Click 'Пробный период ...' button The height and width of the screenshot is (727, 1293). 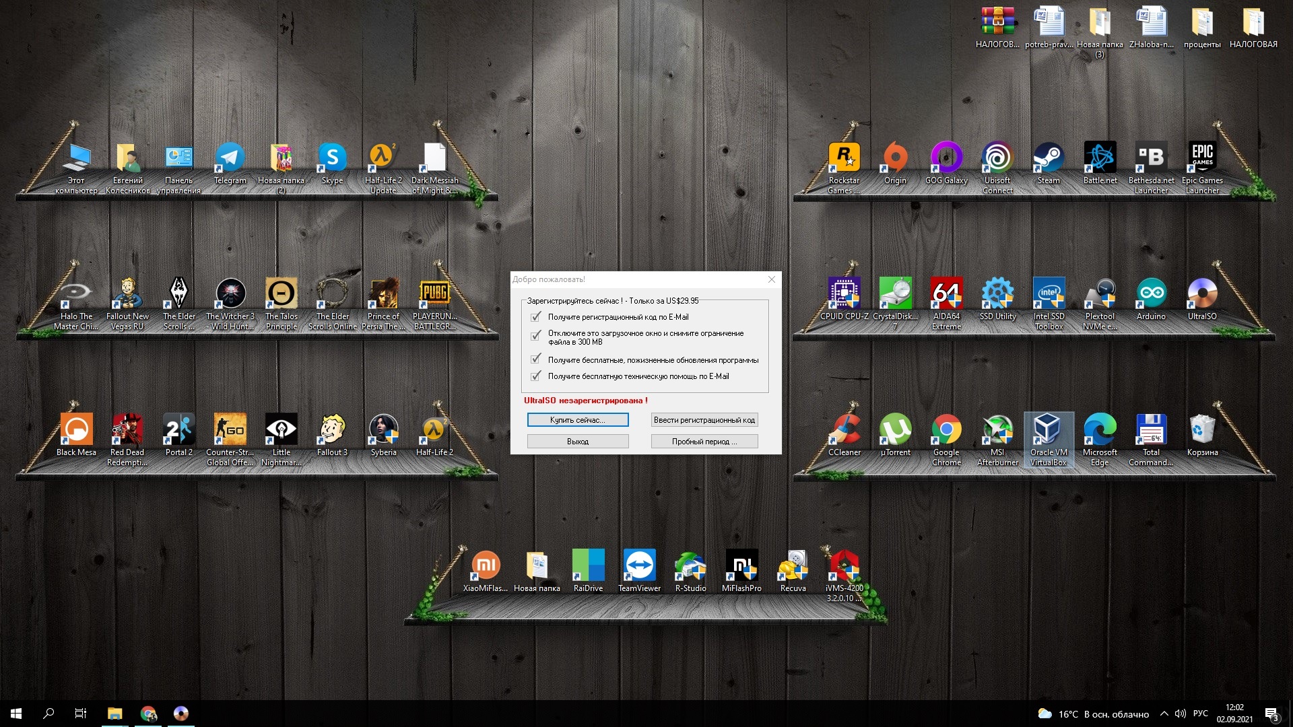coord(704,442)
